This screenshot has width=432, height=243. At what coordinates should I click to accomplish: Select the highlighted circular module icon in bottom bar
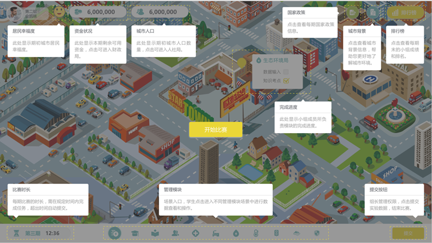point(115,233)
